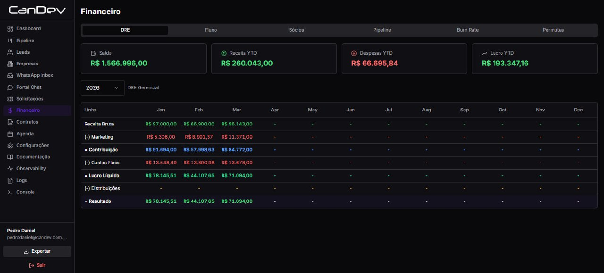Screen dimensions: 604x273
Task: Open the Burn Rate tab
Action: 467,30
